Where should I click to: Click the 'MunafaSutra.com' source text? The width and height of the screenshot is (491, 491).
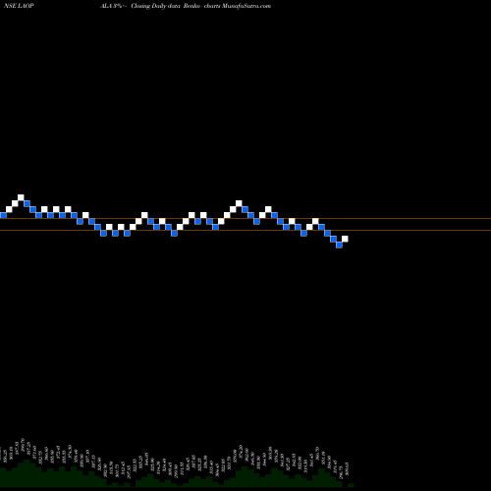[246, 6]
